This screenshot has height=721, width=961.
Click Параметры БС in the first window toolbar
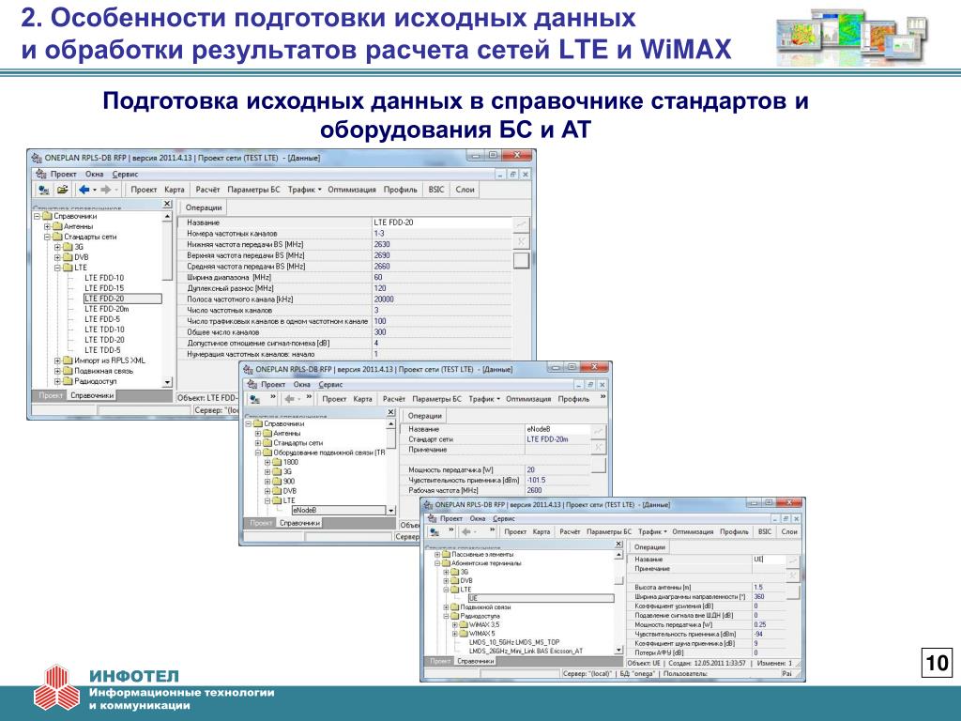click(253, 190)
